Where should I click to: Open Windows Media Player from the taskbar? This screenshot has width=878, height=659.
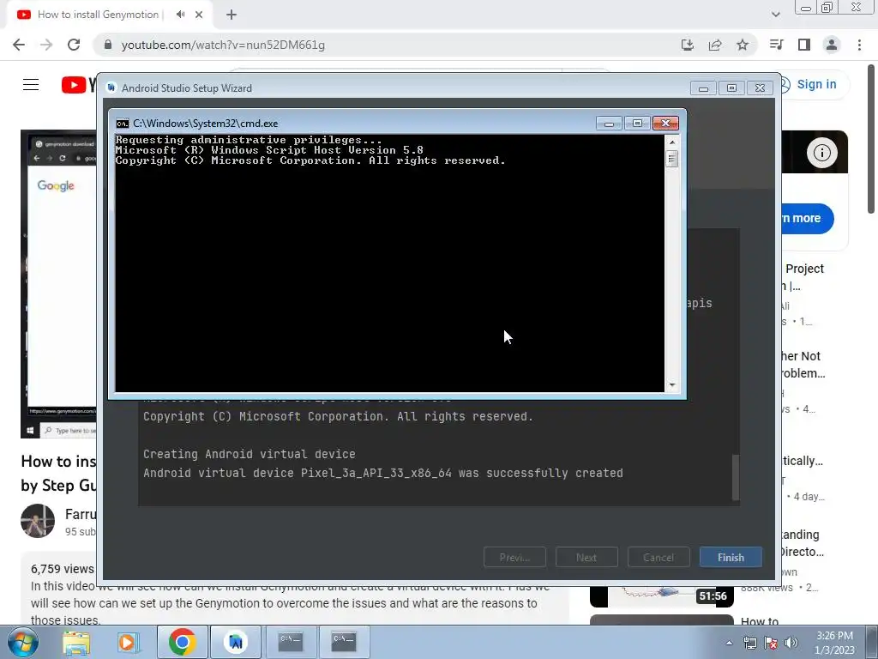coord(128,642)
